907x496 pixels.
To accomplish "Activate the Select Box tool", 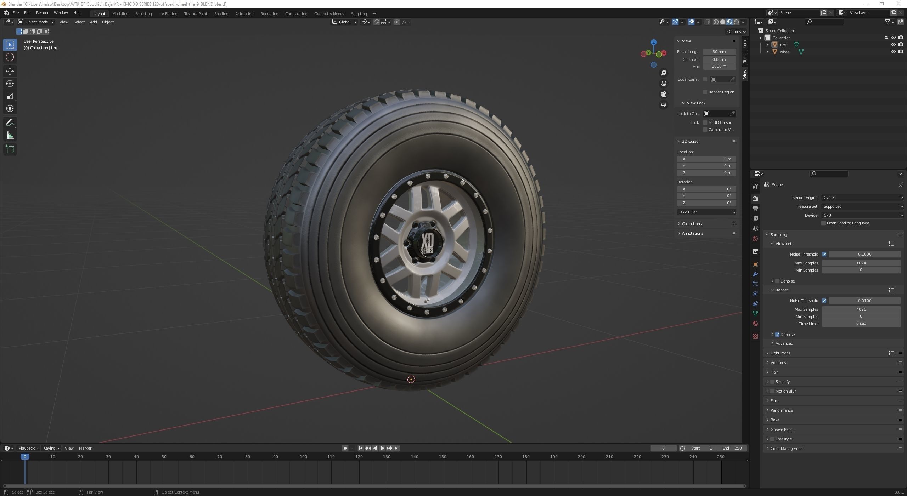I will pos(10,45).
